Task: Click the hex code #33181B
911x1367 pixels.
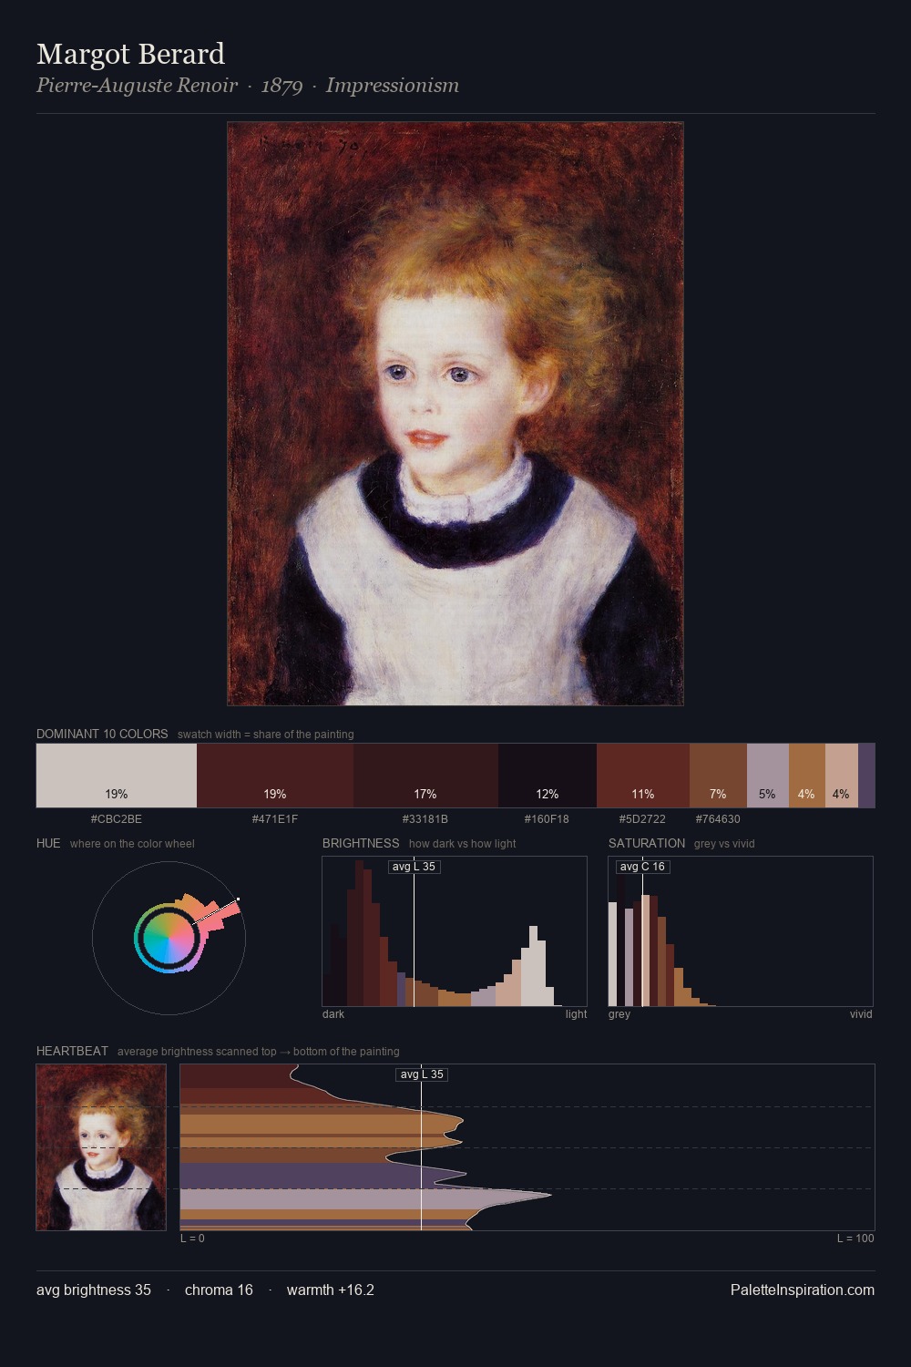Action: pos(425,819)
